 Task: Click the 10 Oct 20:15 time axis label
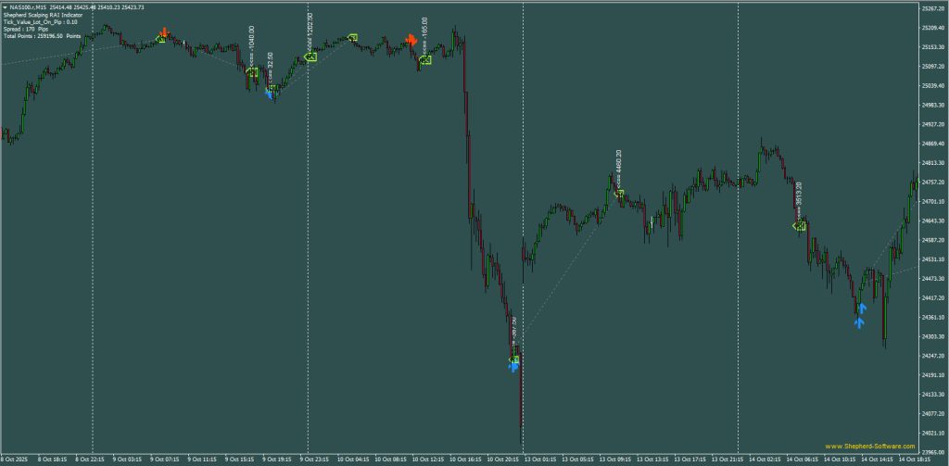coord(503,460)
